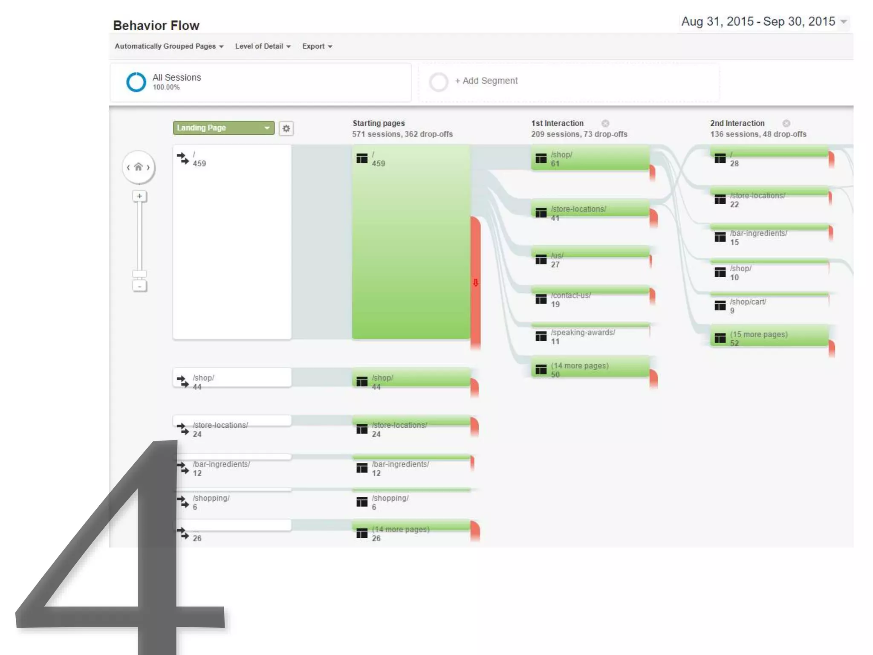
Task: Click the + Add Segment link
Action: (x=486, y=81)
